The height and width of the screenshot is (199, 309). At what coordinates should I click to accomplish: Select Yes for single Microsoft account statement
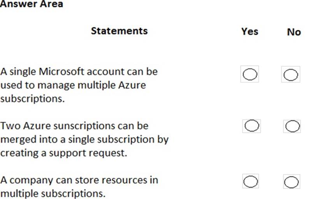pyautogui.click(x=250, y=74)
